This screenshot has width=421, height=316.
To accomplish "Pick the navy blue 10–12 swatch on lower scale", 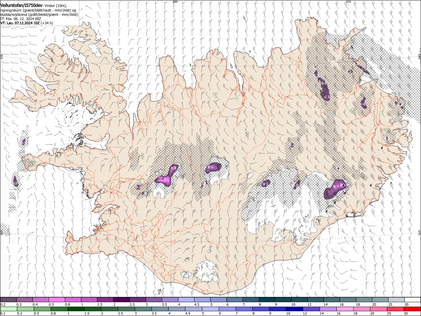I will coord(294,309).
